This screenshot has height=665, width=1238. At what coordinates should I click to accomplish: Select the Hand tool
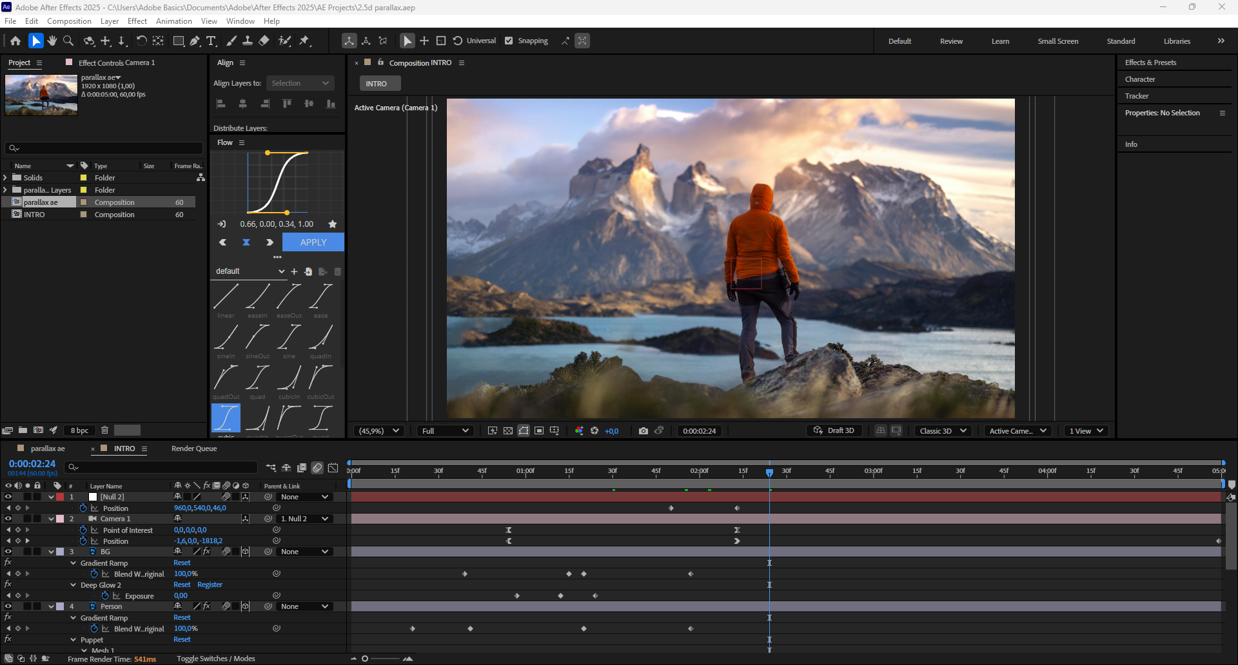click(x=52, y=41)
